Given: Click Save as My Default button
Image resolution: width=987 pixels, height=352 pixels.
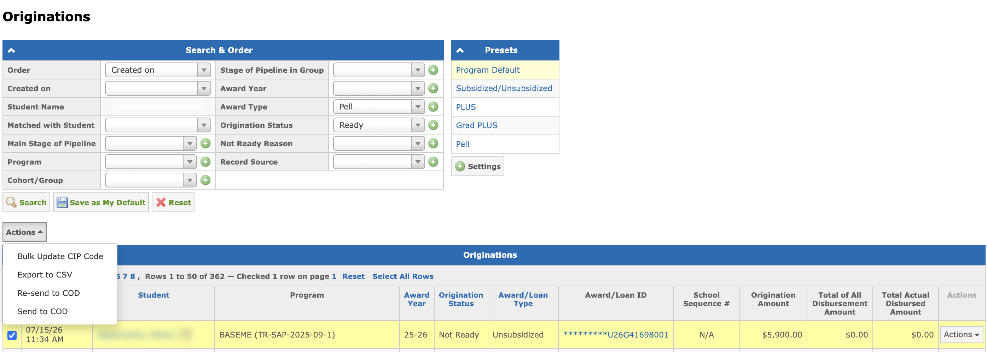Looking at the screenshot, I should click(x=101, y=202).
